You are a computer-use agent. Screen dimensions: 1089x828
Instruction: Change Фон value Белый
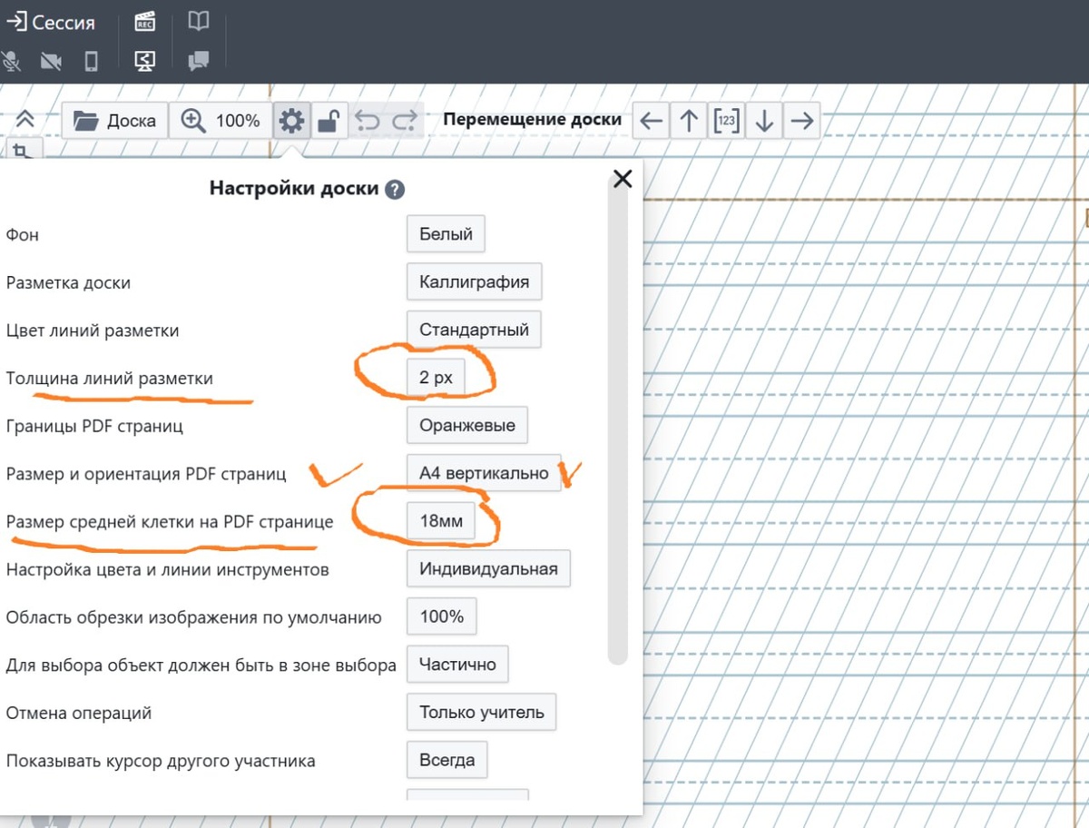tap(446, 233)
